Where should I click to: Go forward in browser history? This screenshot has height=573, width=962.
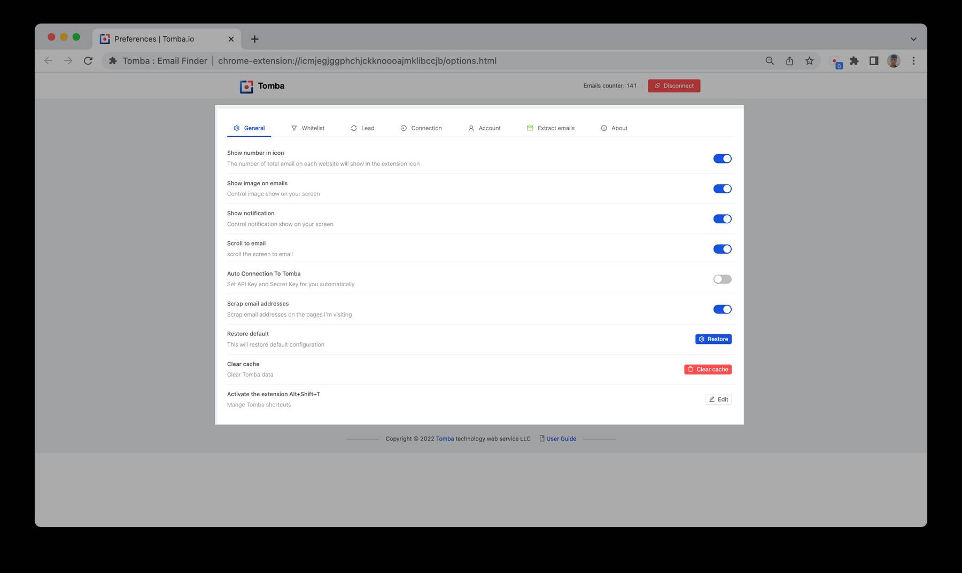coord(68,61)
